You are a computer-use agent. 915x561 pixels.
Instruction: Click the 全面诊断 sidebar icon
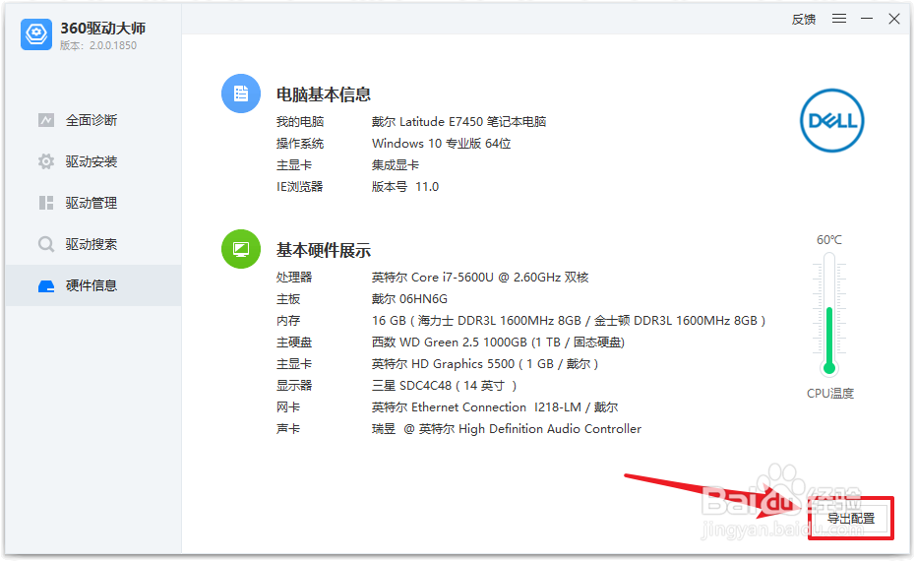point(46,120)
